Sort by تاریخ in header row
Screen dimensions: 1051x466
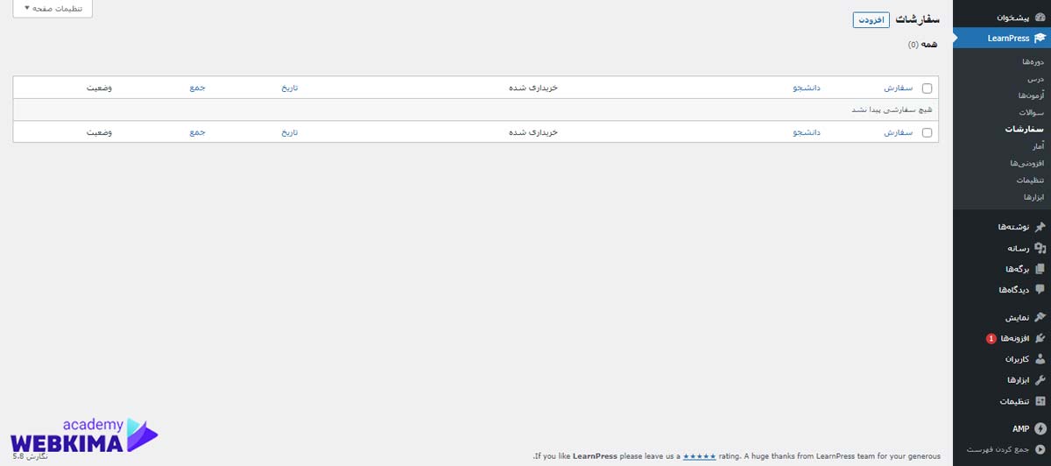[x=289, y=88]
